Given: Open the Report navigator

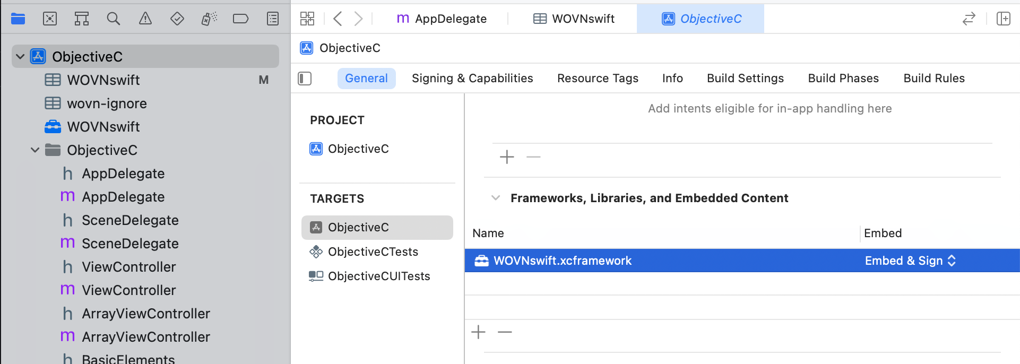Looking at the screenshot, I should tap(273, 19).
